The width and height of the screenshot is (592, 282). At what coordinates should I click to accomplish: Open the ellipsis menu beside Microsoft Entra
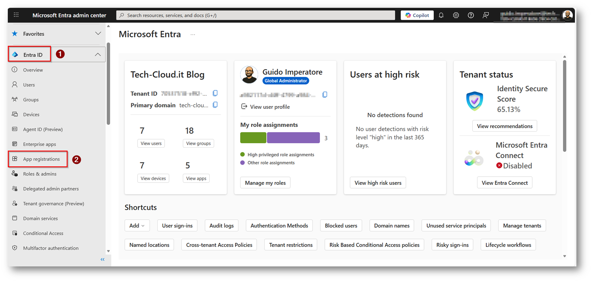click(193, 35)
